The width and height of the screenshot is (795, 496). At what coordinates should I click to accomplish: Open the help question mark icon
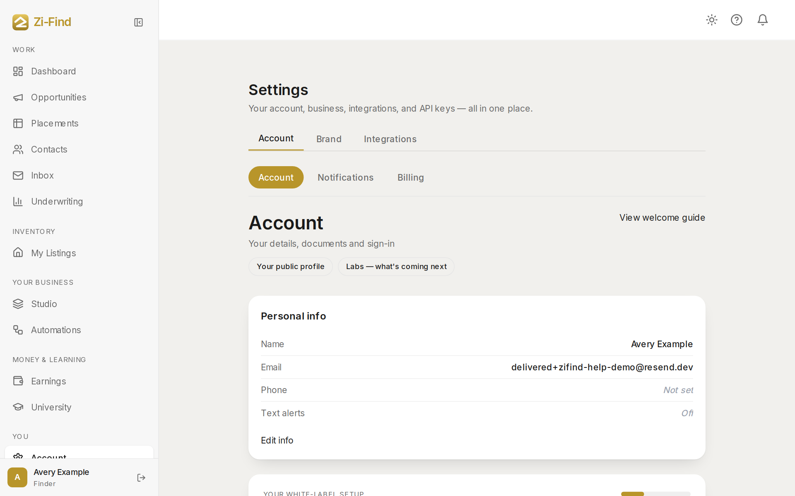(x=737, y=20)
